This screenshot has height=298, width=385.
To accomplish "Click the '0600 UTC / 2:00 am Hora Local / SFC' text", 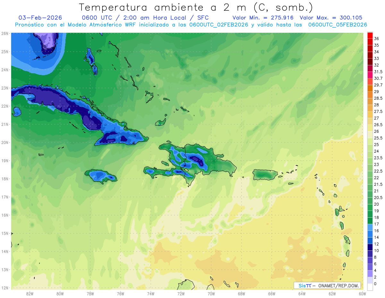I will (145, 18).
